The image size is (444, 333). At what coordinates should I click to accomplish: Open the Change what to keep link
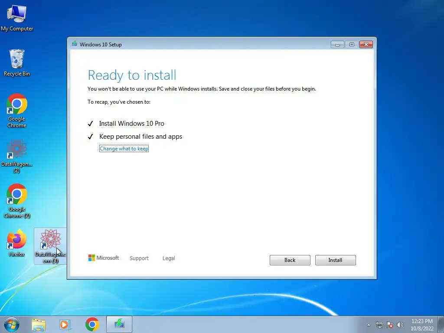click(124, 149)
